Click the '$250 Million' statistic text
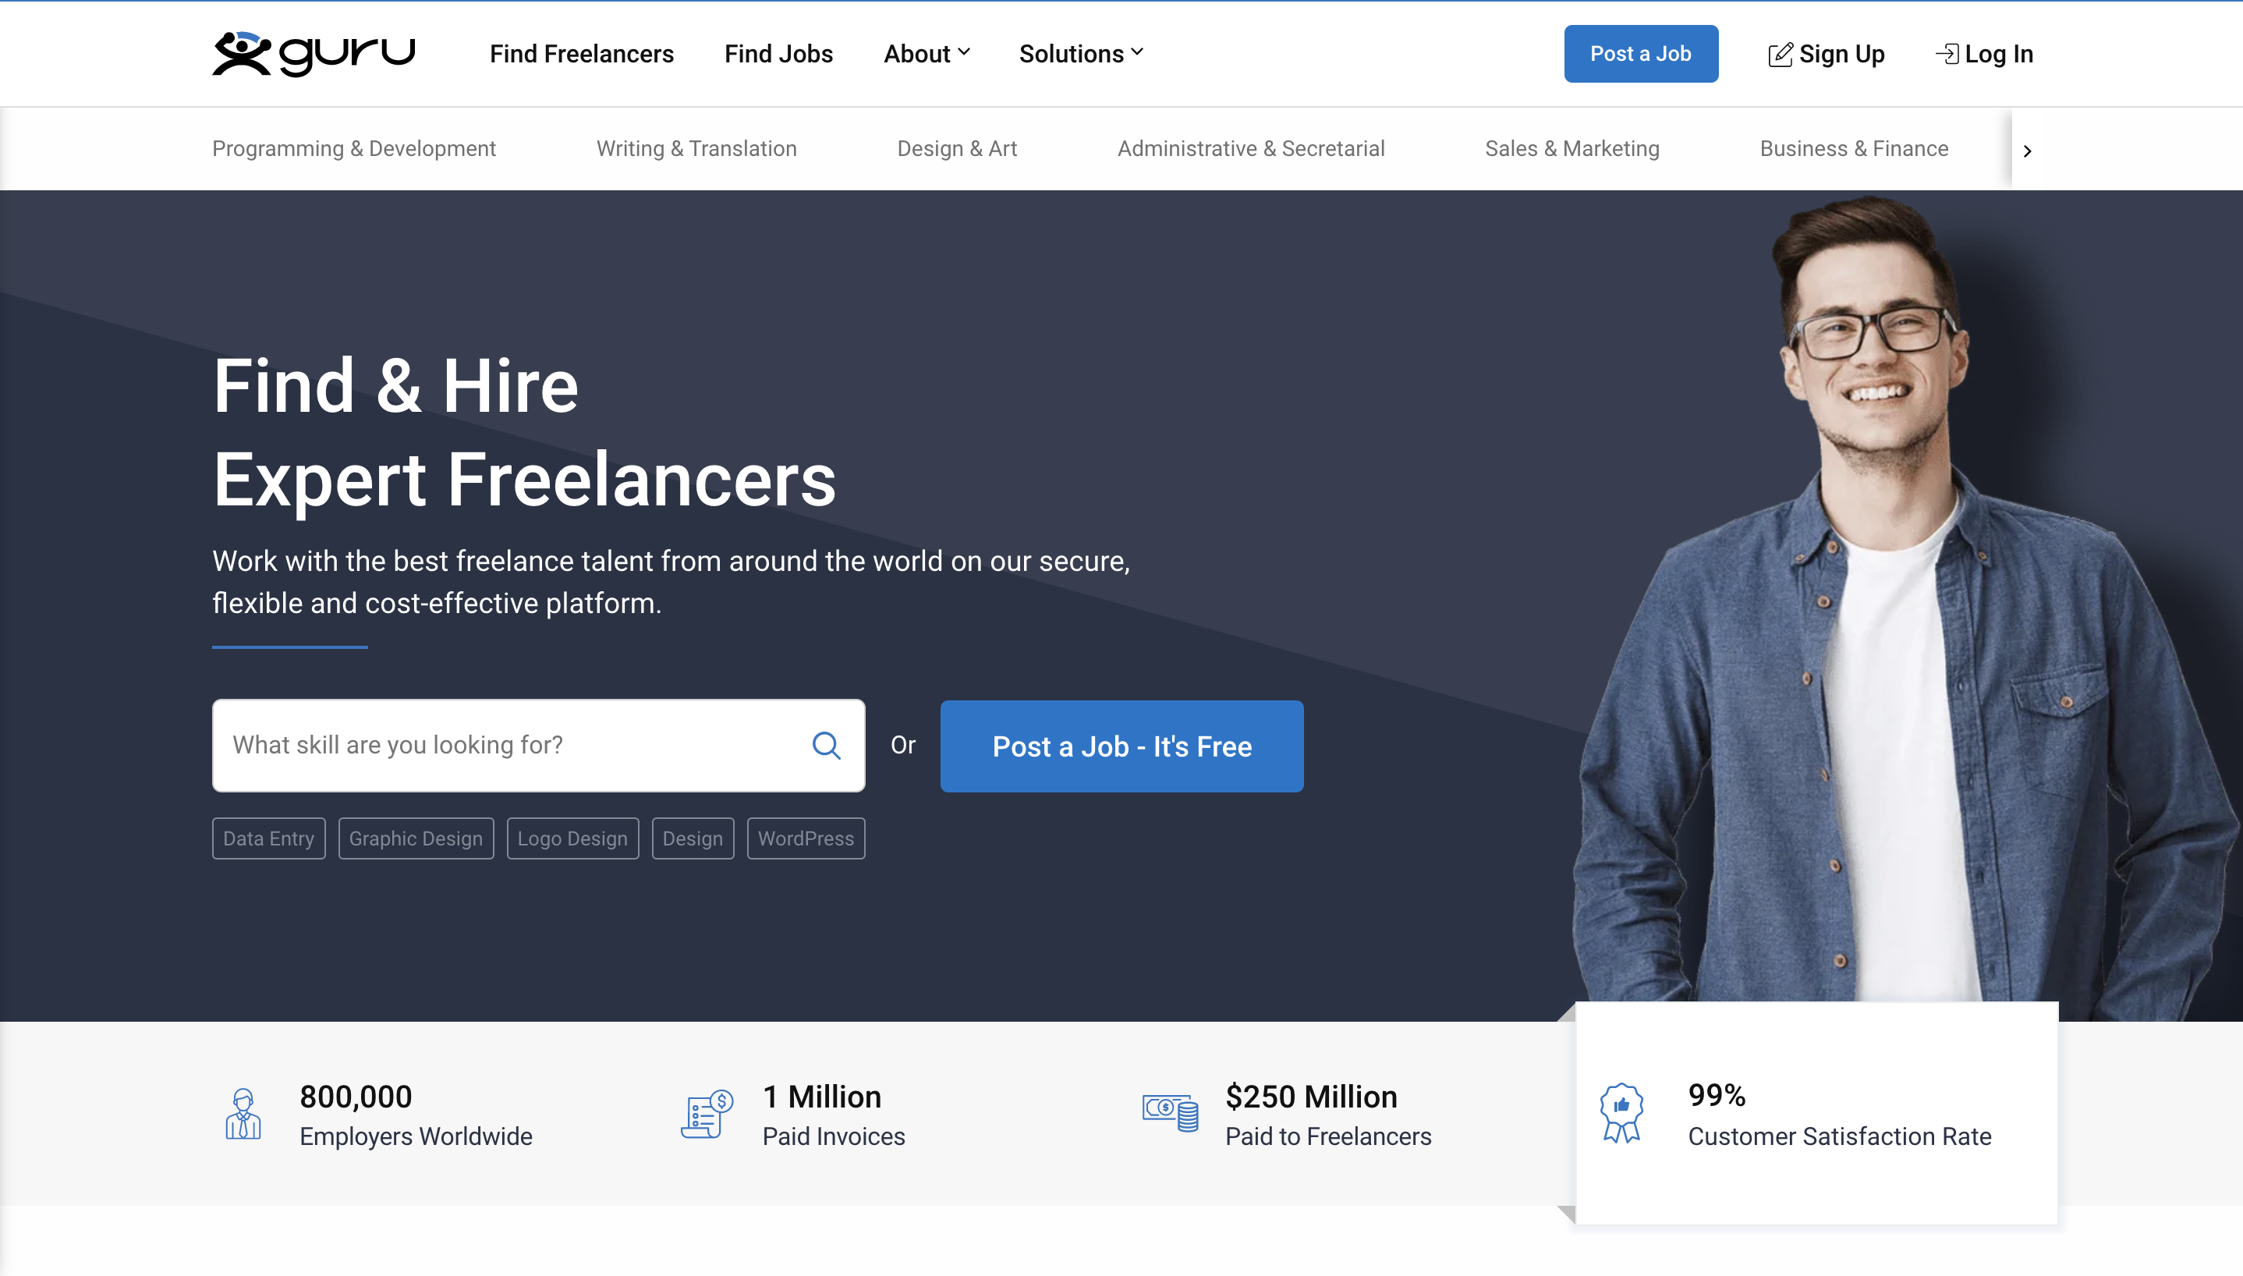 [1312, 1096]
